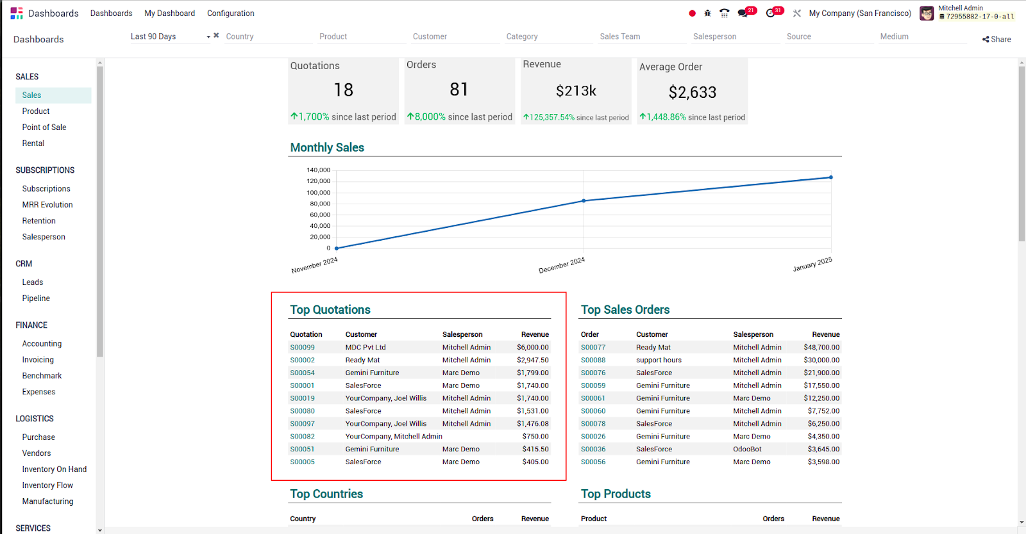The height and width of the screenshot is (534, 1026).
Task: Expand the Last 90 Days period dropdown
Action: coord(208,36)
